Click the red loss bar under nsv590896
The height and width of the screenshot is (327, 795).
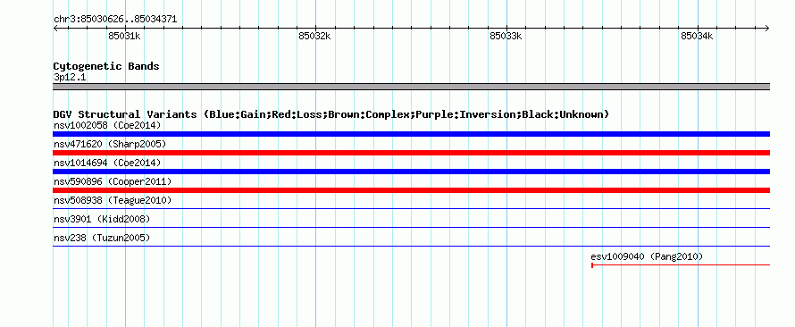[x=411, y=190]
